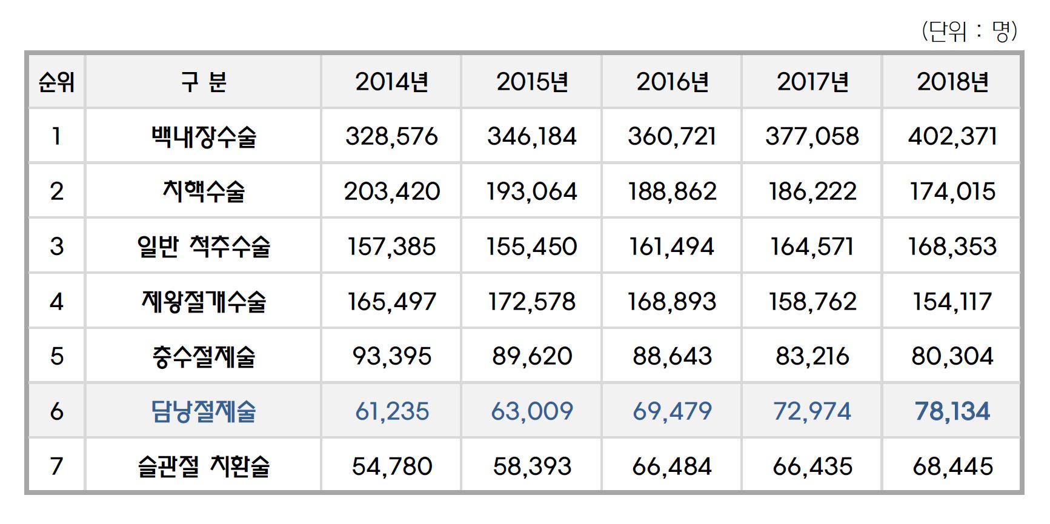
Task: Click the 158,762 cell
Action: point(812,301)
